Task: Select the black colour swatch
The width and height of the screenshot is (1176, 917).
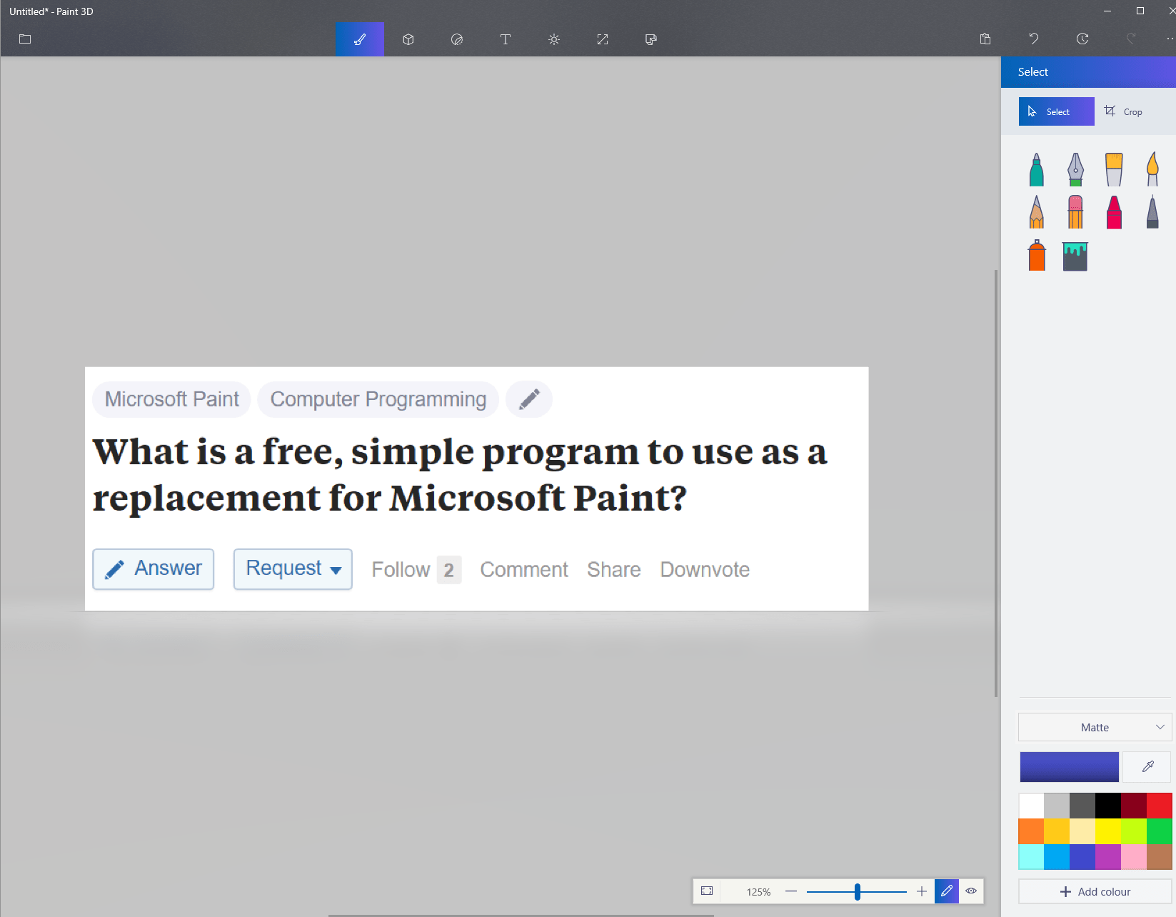Action: tap(1108, 806)
